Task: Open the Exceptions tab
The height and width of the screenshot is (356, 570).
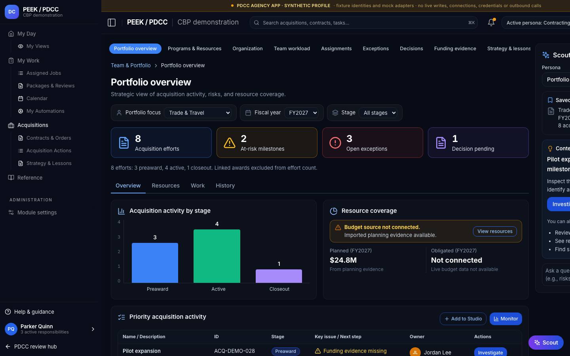Action: [376, 49]
